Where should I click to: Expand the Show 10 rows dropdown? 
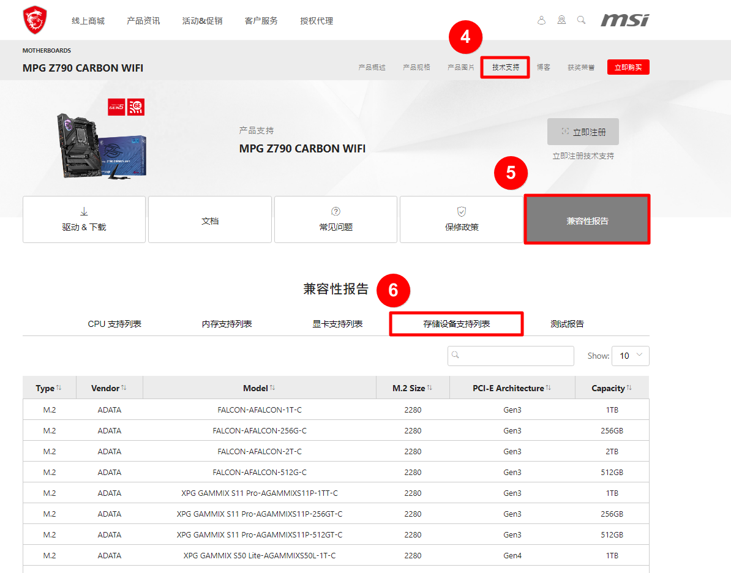pyautogui.click(x=631, y=356)
